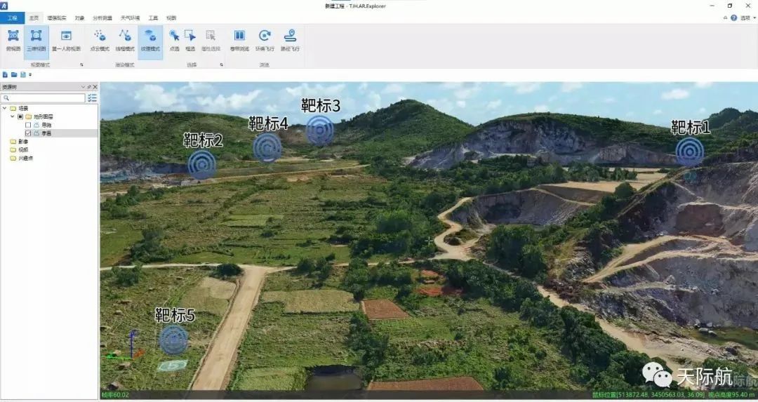The image size is (758, 402).
Task: Toggle the 地形图层 folder checkbox
Action: (20, 116)
